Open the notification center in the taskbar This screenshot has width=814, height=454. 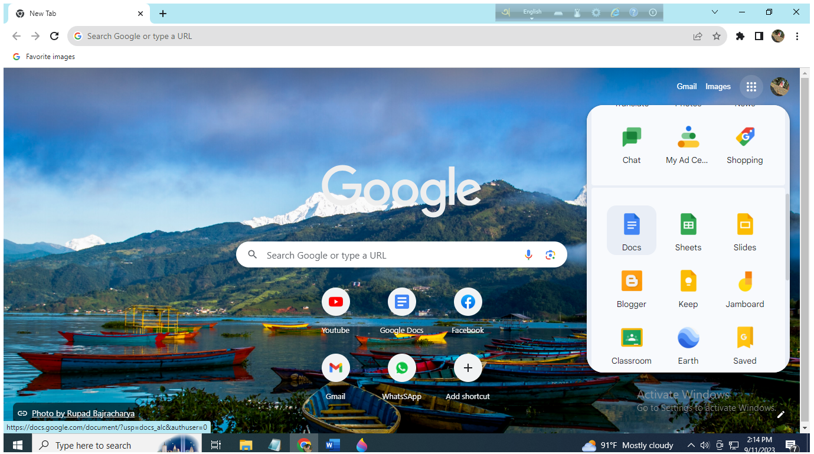[x=791, y=445]
